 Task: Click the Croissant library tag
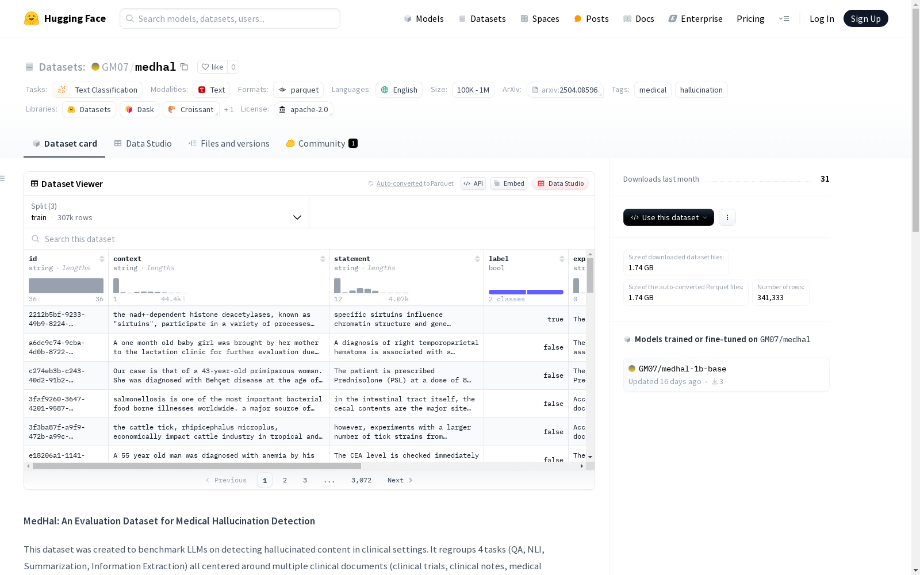191,109
